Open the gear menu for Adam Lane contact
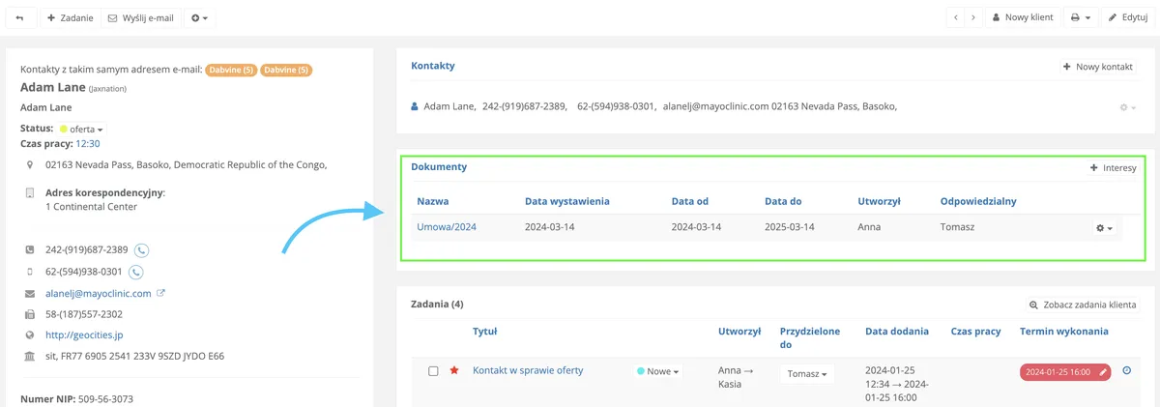Image resolution: width=1160 pixels, height=407 pixels. pyautogui.click(x=1127, y=107)
